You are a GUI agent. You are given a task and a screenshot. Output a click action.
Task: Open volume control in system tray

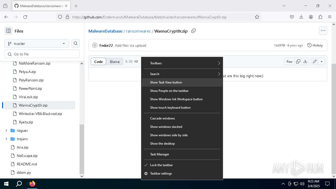(302, 184)
